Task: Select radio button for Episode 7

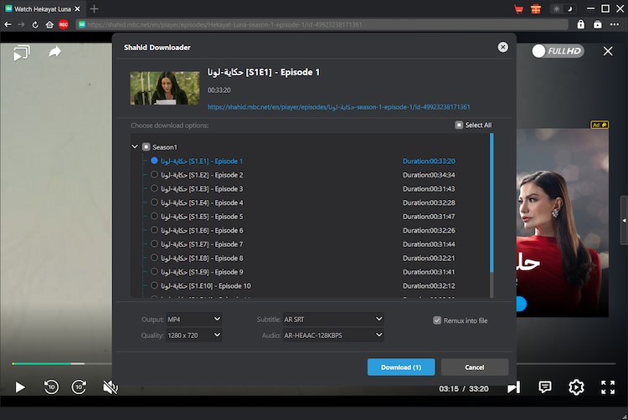Action: (154, 244)
